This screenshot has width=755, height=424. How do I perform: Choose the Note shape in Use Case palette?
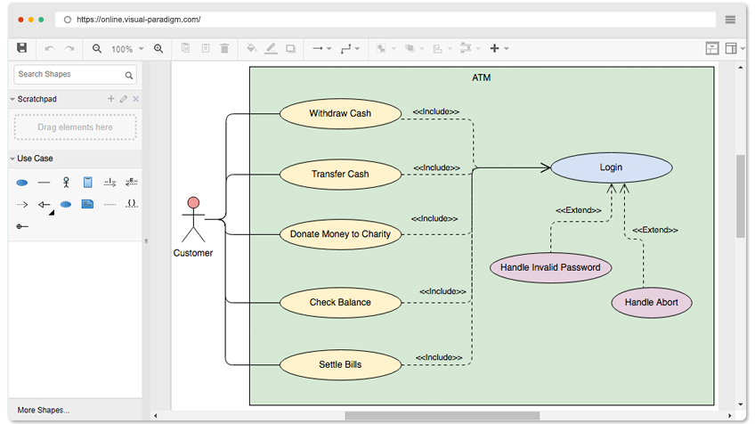coord(87,204)
